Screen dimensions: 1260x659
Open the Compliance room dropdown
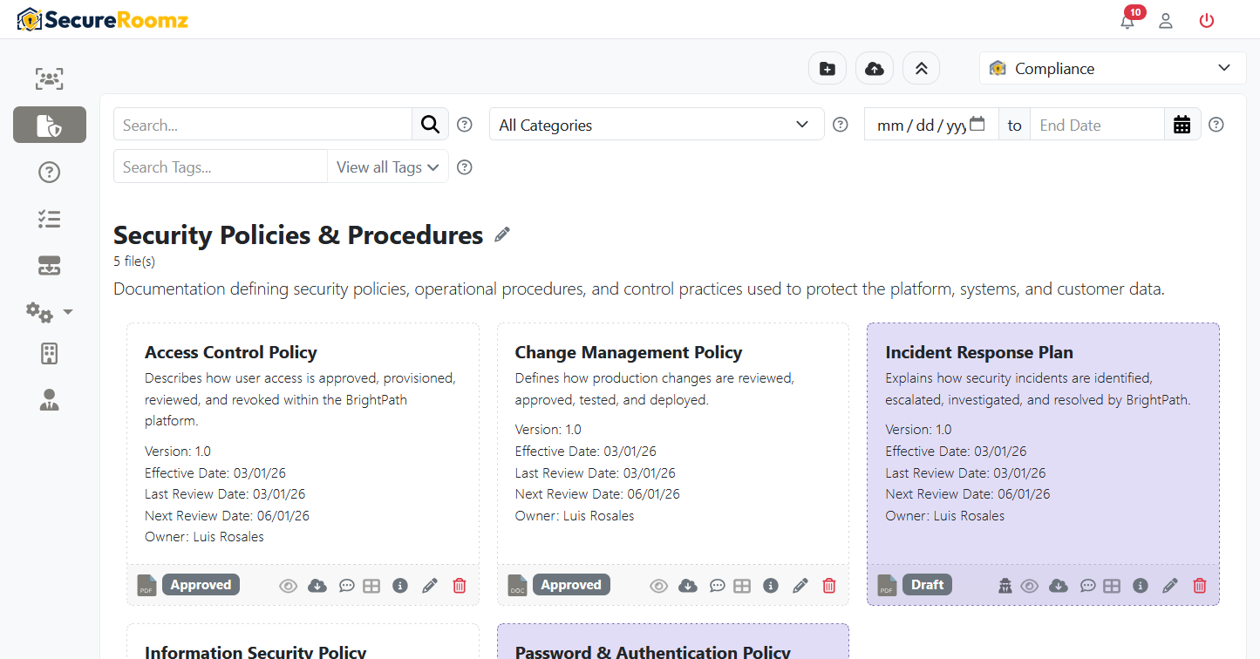coord(1113,69)
